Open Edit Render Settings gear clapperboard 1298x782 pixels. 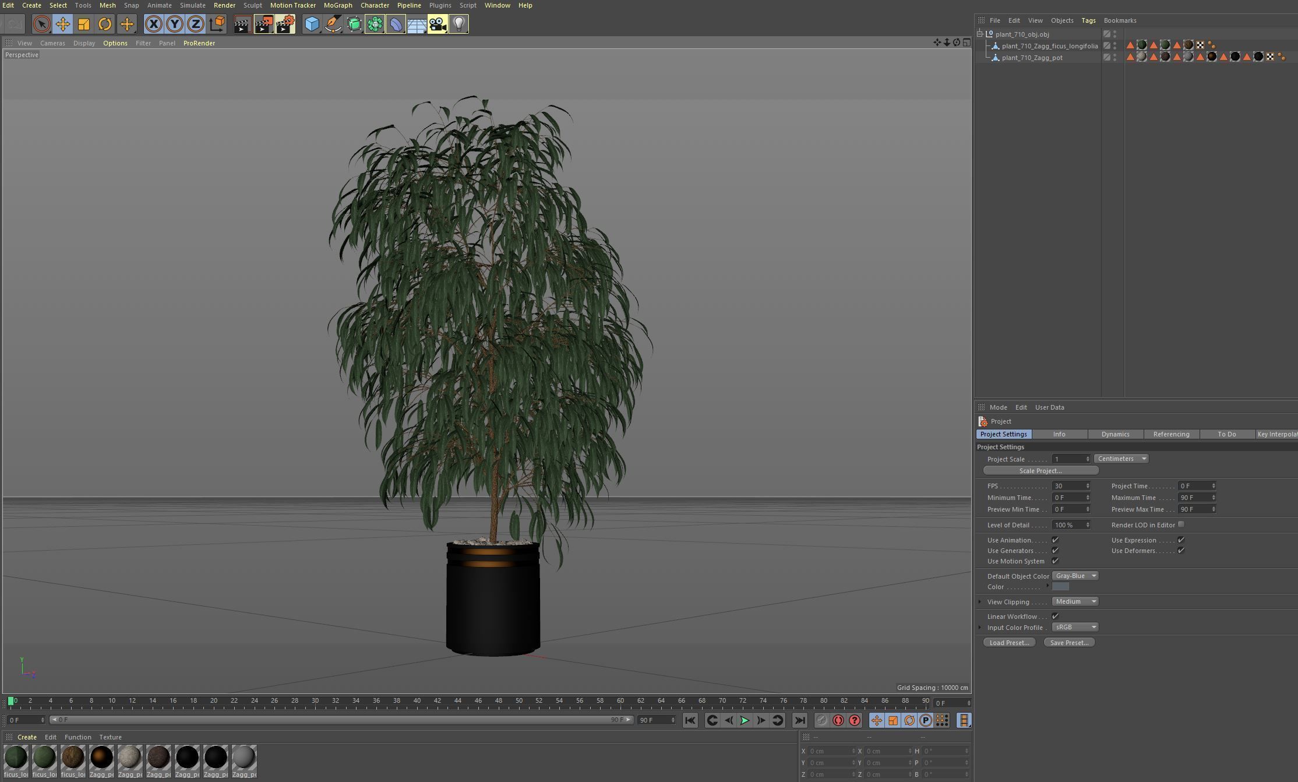tap(285, 24)
